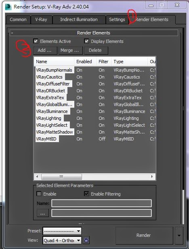Click the list's scroll right arrow
189x249 pixels.
(x=152, y=177)
